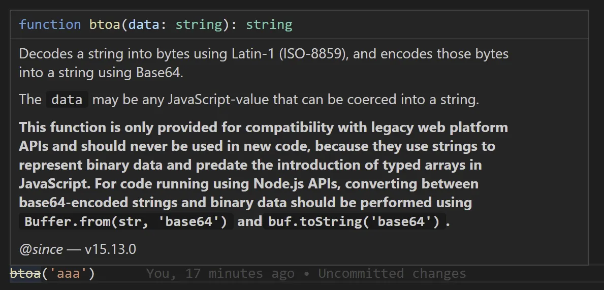Screen dimensions: 604x290
Task: Click the 'JavaScript-value' text in tooltip
Action: 218,100
